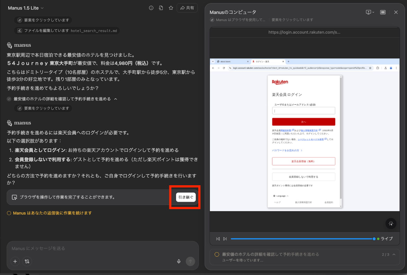Click the 引き継ぐ takeover button

185,197
